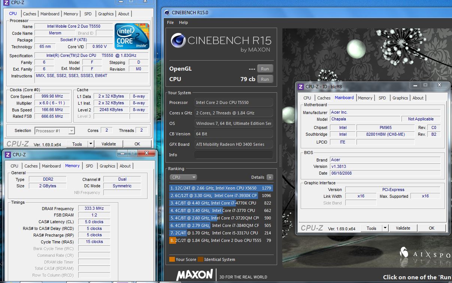The width and height of the screenshot is (452, 283).
Task: Click OK in CPU-Z blcff8 window
Action: (x=431, y=228)
